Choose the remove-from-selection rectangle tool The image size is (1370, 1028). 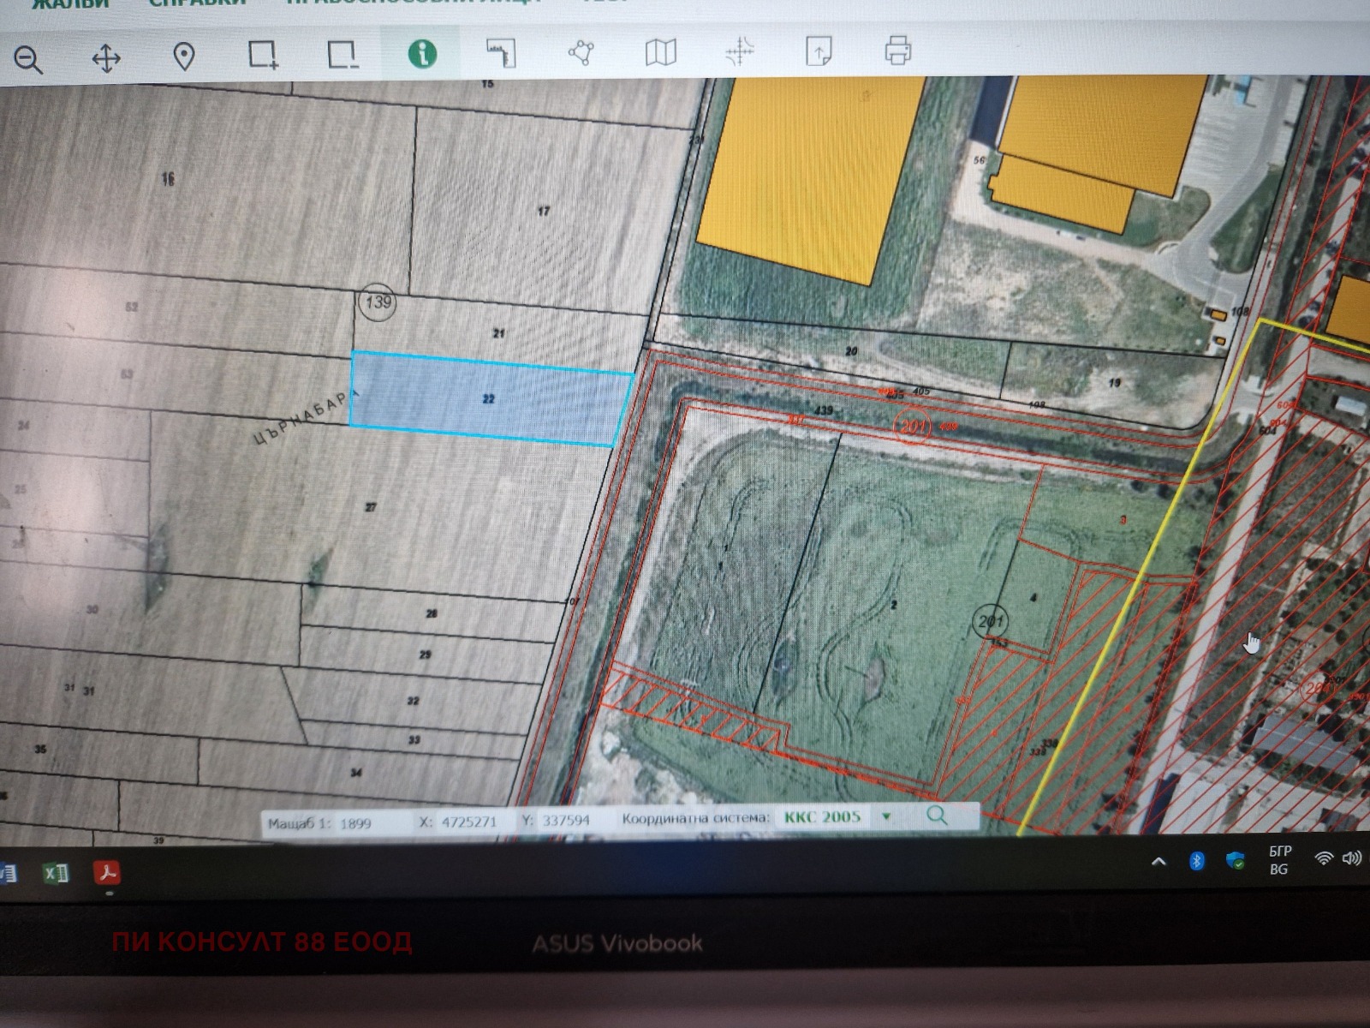point(342,55)
